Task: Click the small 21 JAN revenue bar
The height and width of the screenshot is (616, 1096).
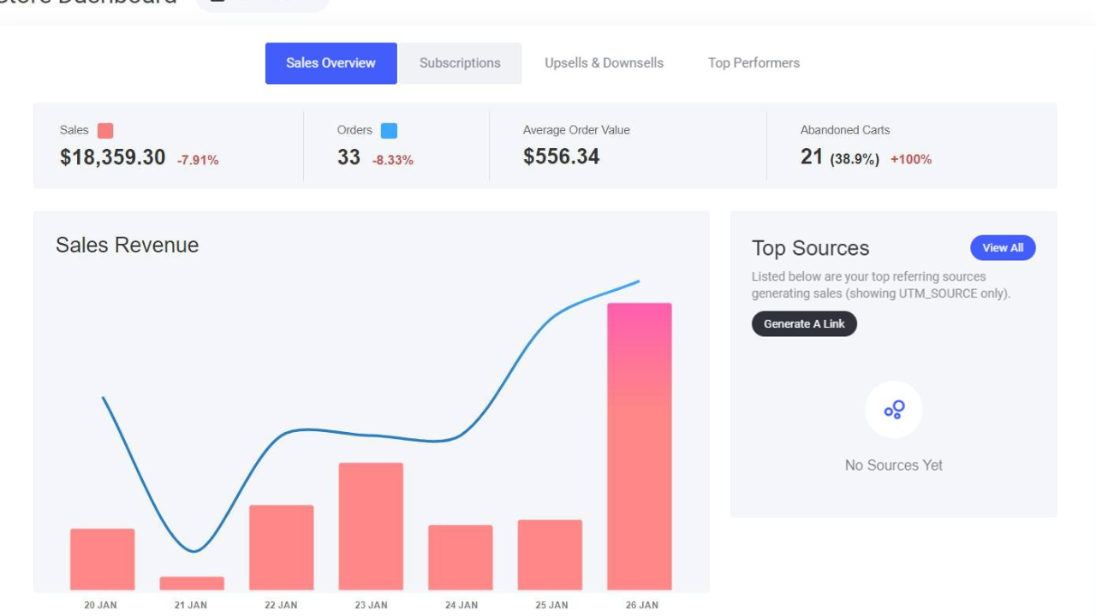Action: 192,583
